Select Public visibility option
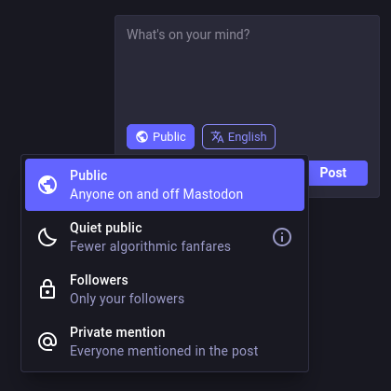 (x=165, y=185)
